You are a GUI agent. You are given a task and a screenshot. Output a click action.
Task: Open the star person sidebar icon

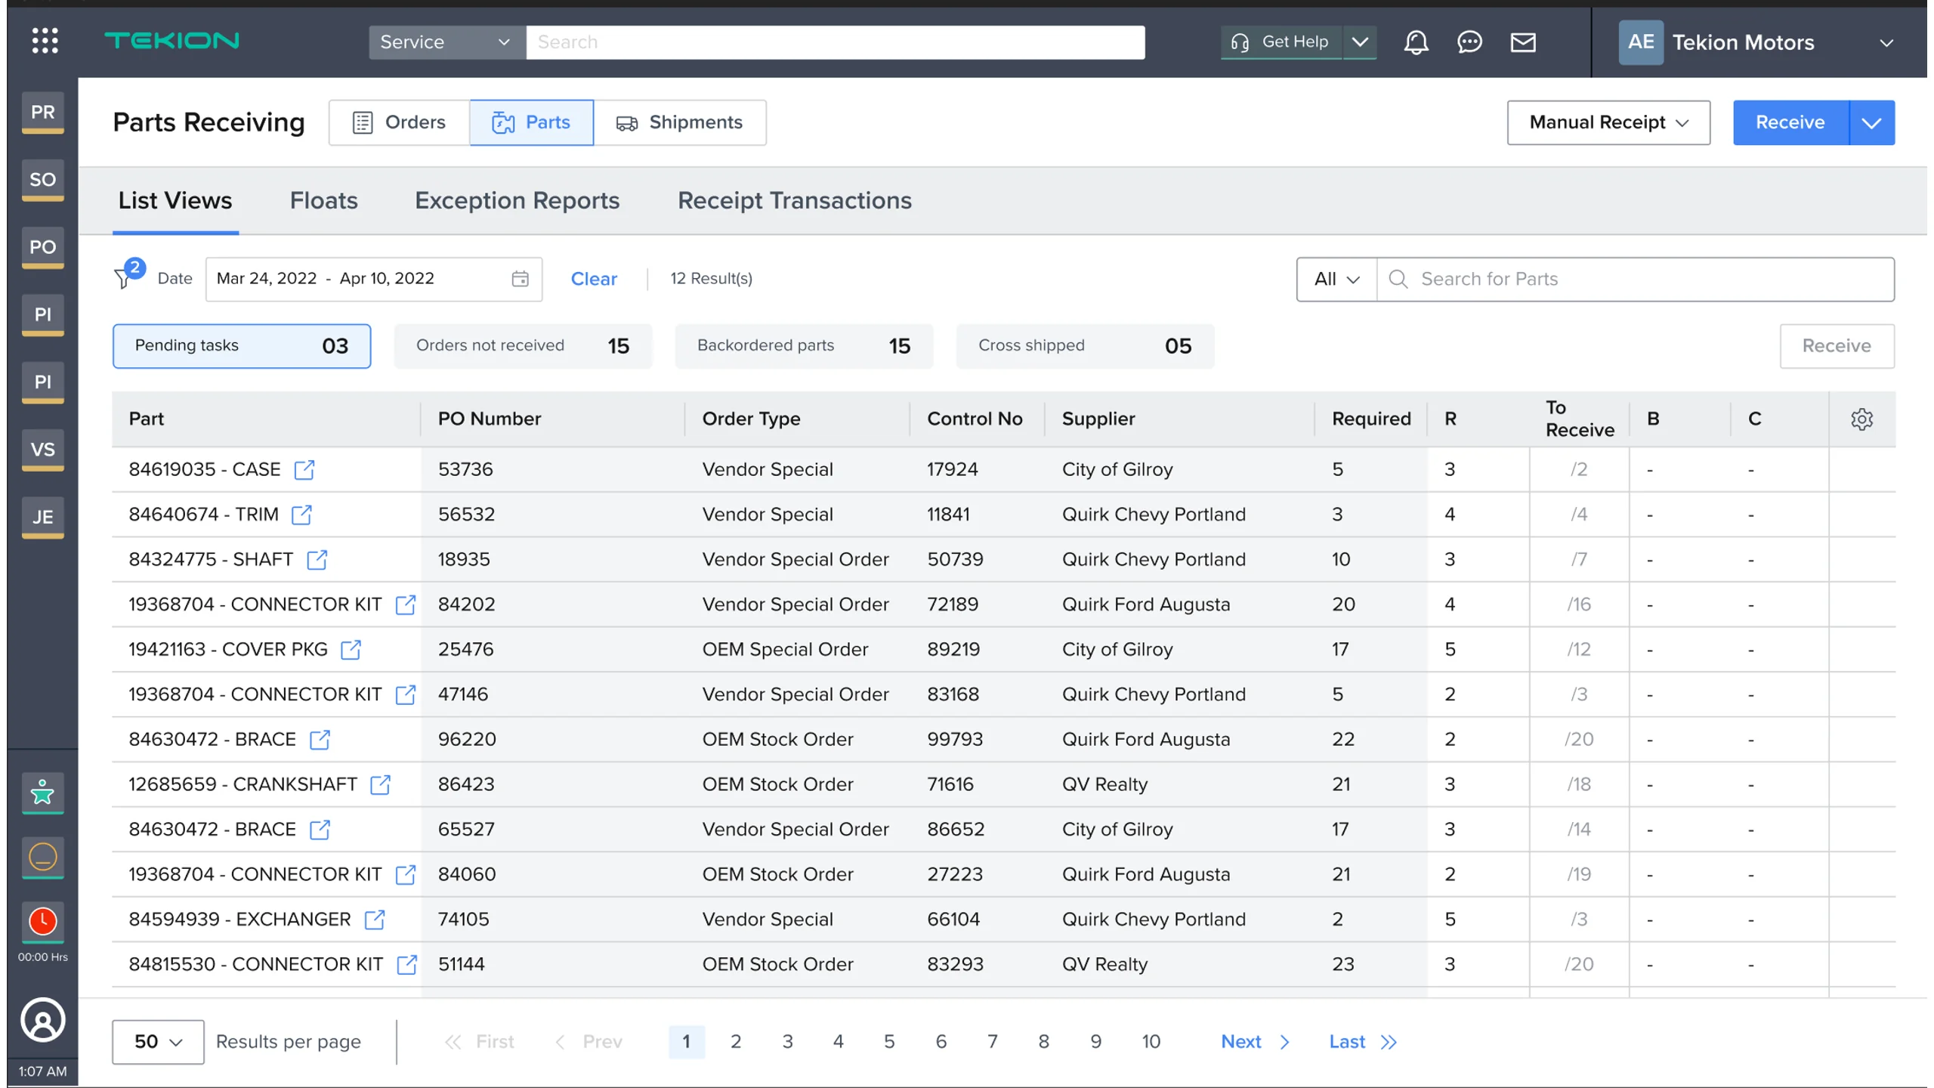[43, 793]
